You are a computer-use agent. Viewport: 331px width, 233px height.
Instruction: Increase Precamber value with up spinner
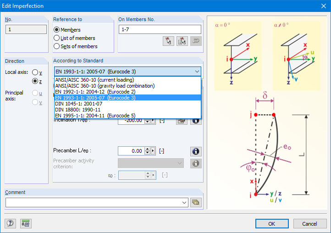147,149
